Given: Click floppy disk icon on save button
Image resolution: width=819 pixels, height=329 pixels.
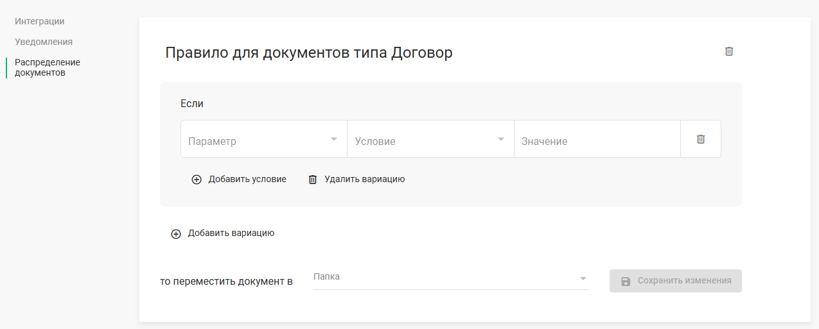Looking at the screenshot, I should click(626, 281).
